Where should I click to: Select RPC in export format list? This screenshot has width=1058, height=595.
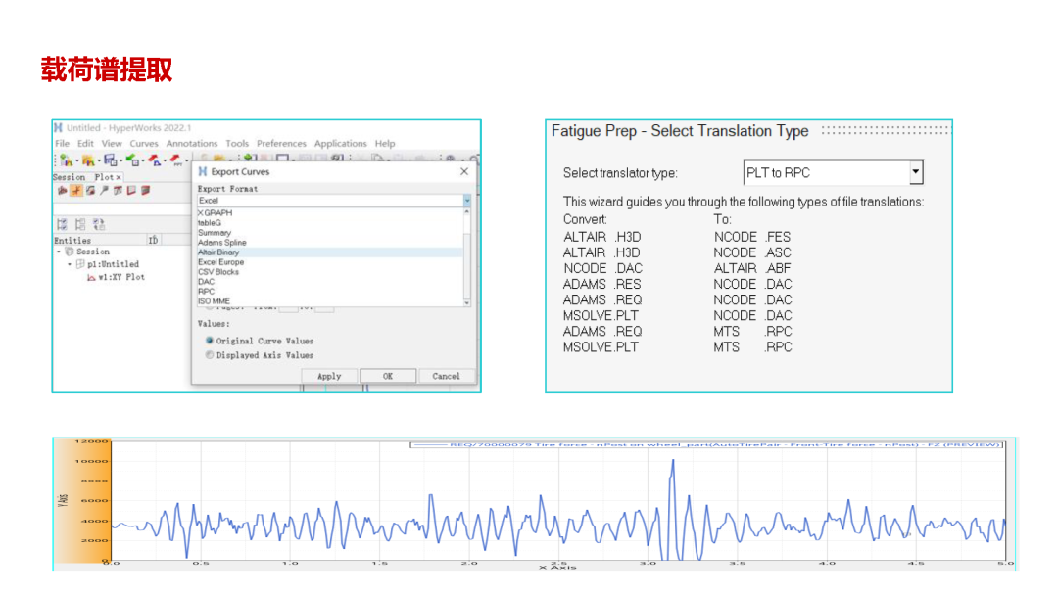(x=330, y=291)
